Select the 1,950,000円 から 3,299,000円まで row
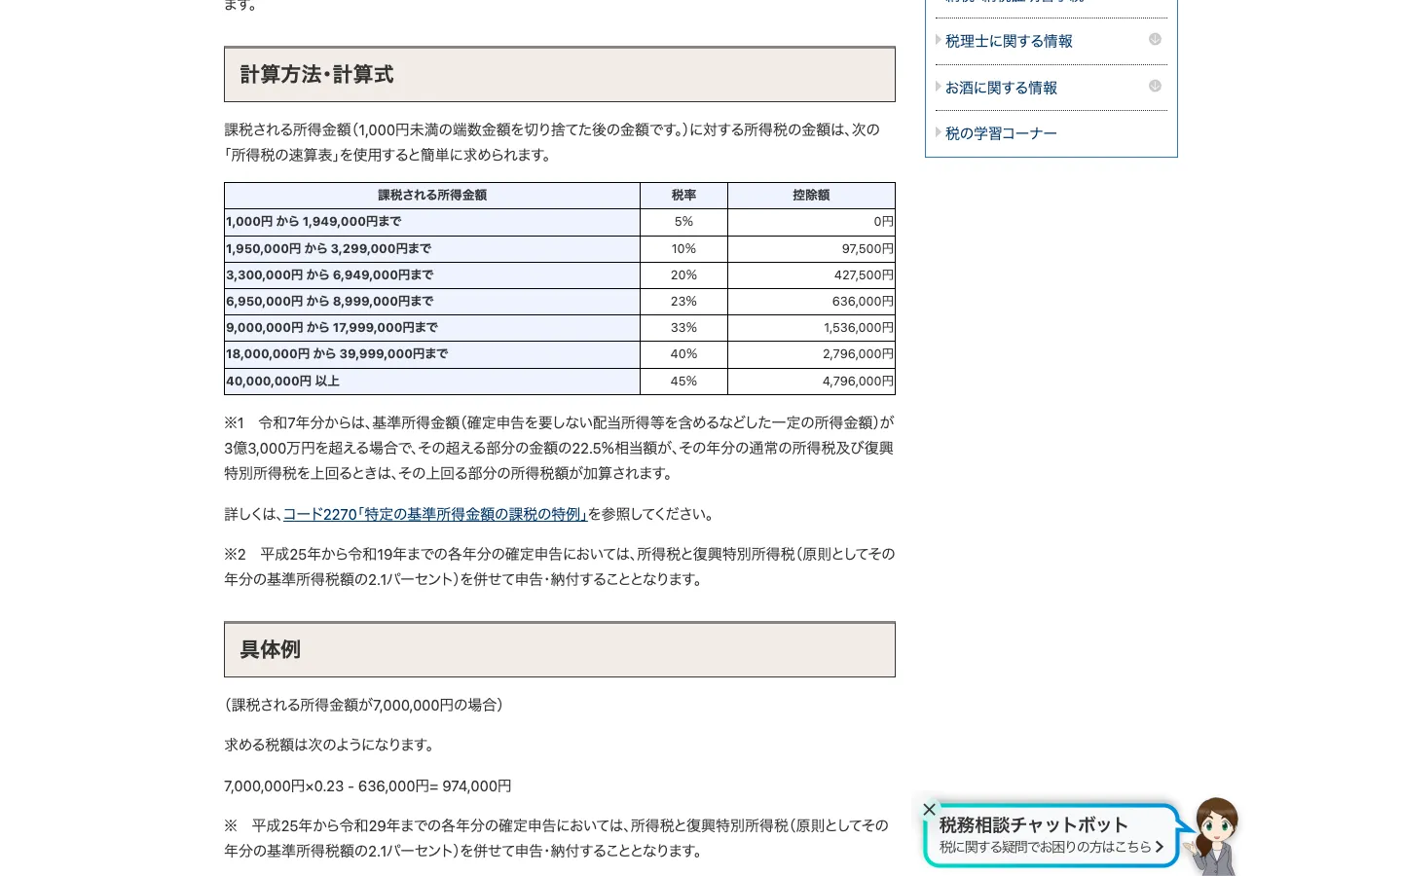This screenshot has width=1402, height=876. (560, 249)
